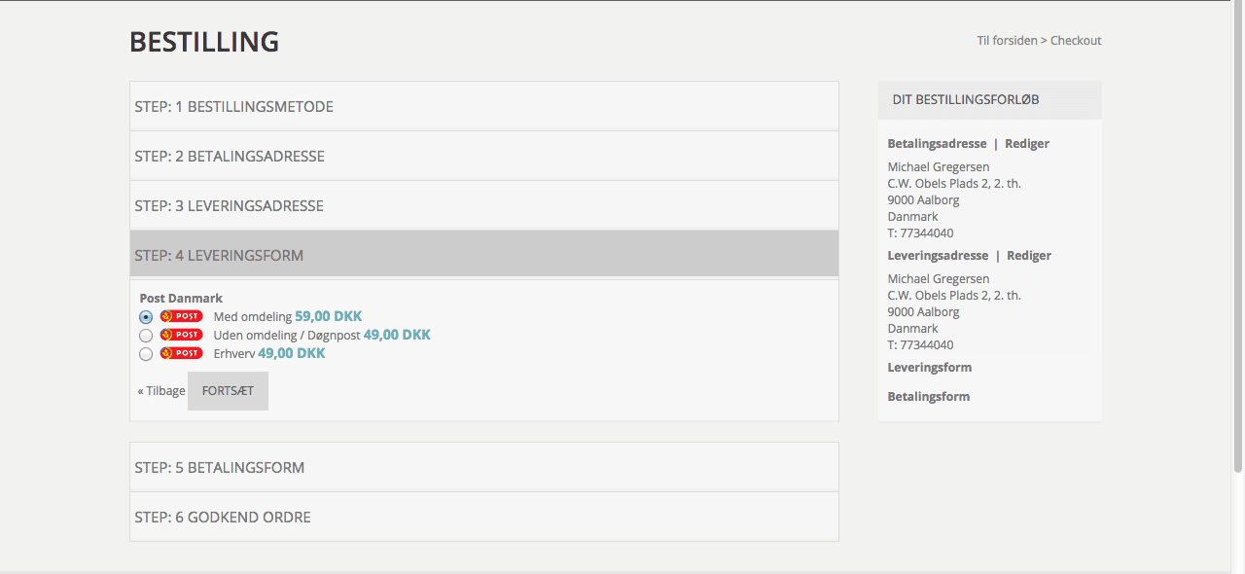This screenshot has height=574, width=1245.
Task: Open Step 5 Betalingsform section
Action: pyautogui.click(x=219, y=468)
